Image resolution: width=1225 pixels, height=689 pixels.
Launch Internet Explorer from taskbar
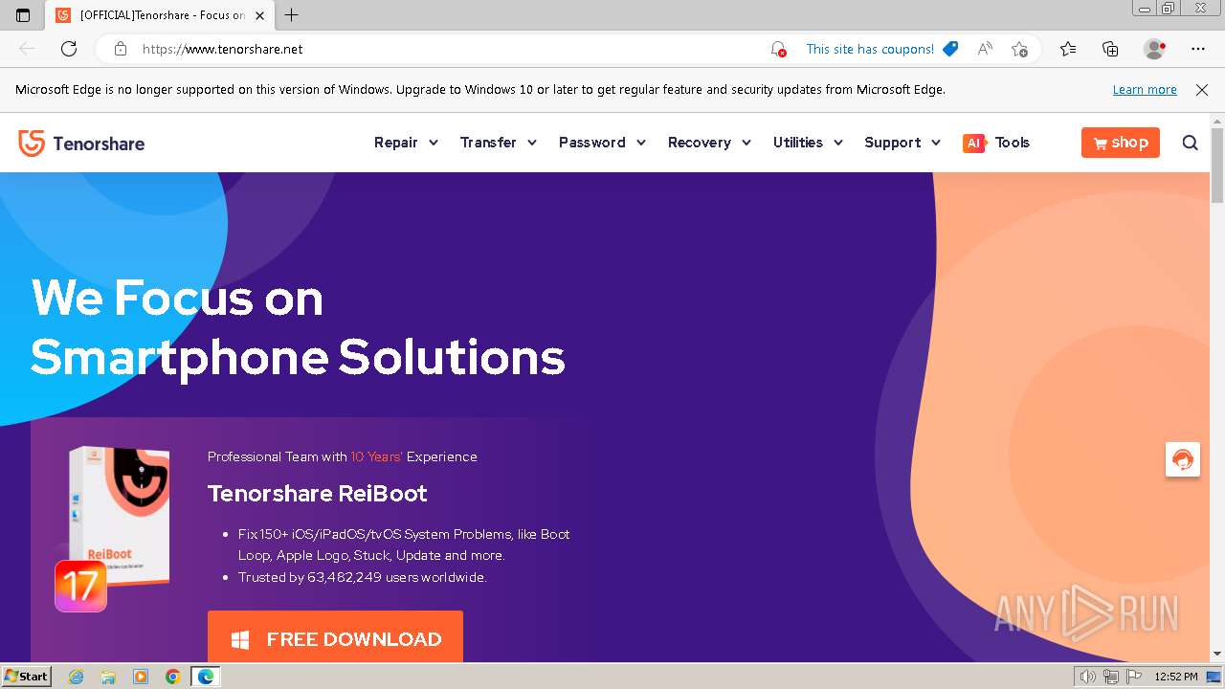click(x=77, y=677)
